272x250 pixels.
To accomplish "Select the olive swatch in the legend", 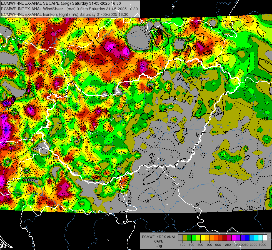I will point(185,238).
